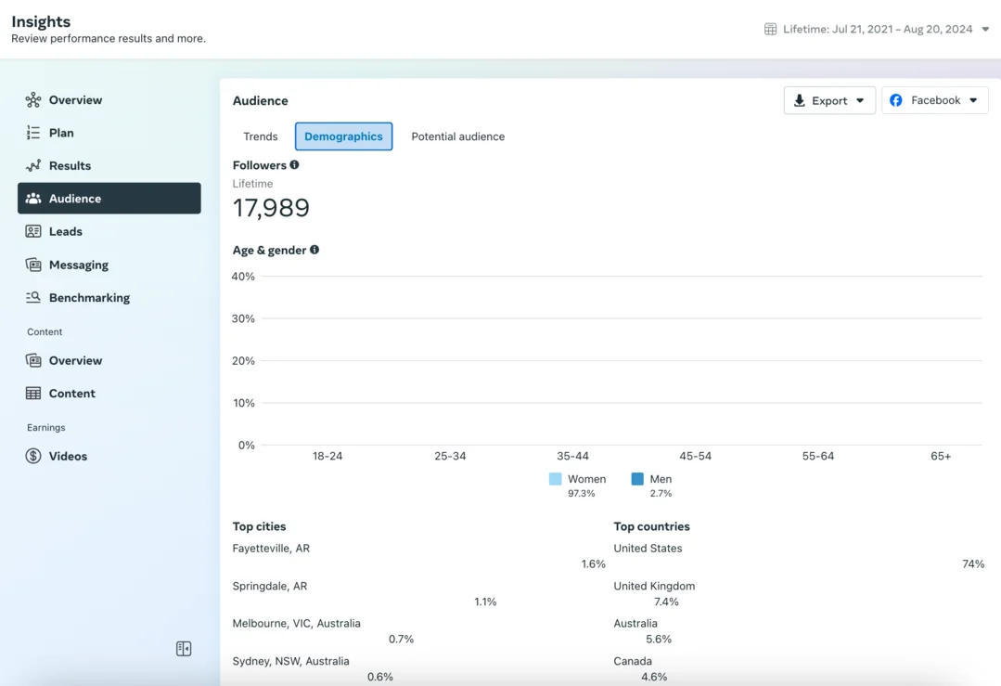1001x686 pixels.
Task: Open the Plan section label in sidebar
Action: click(61, 133)
